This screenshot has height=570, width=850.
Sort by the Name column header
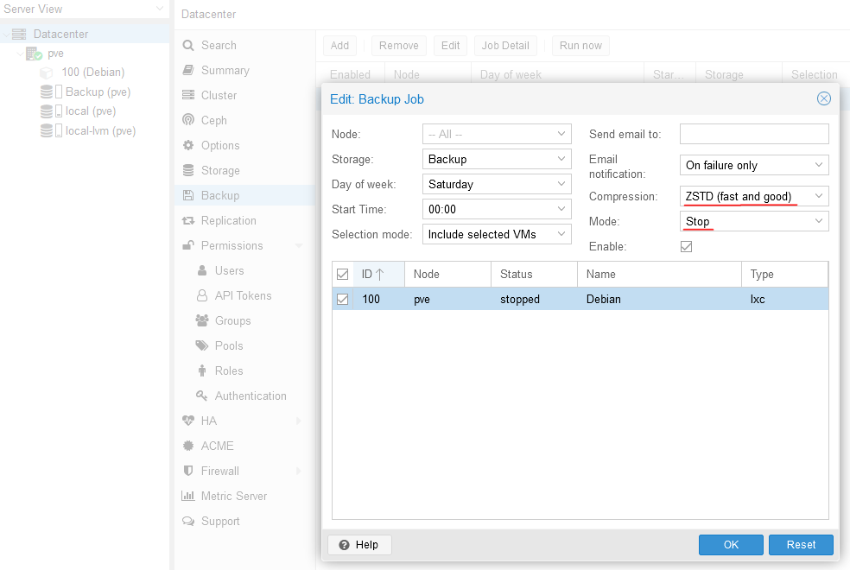(659, 274)
